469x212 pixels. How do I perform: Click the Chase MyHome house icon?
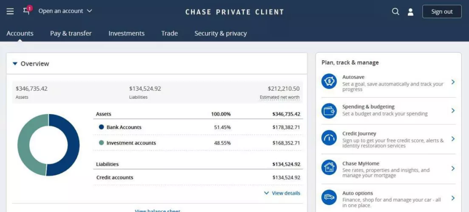329,167
